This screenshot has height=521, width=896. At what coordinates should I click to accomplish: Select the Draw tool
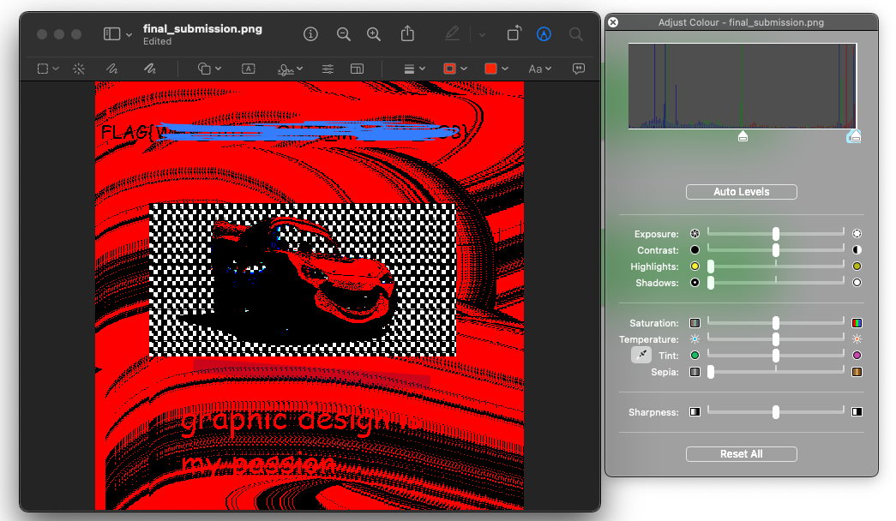(x=150, y=69)
